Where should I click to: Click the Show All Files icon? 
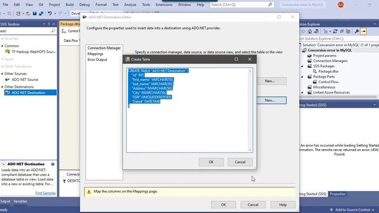click(x=348, y=31)
